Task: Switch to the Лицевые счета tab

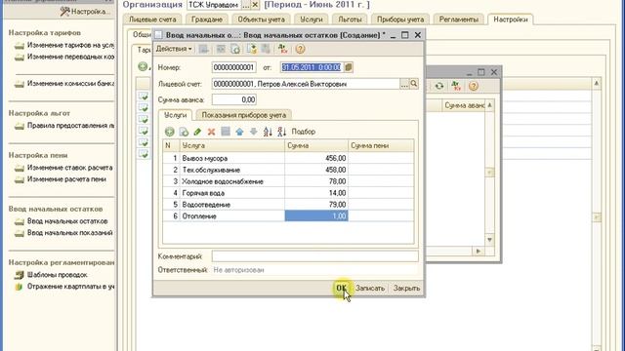Action: tap(152, 19)
